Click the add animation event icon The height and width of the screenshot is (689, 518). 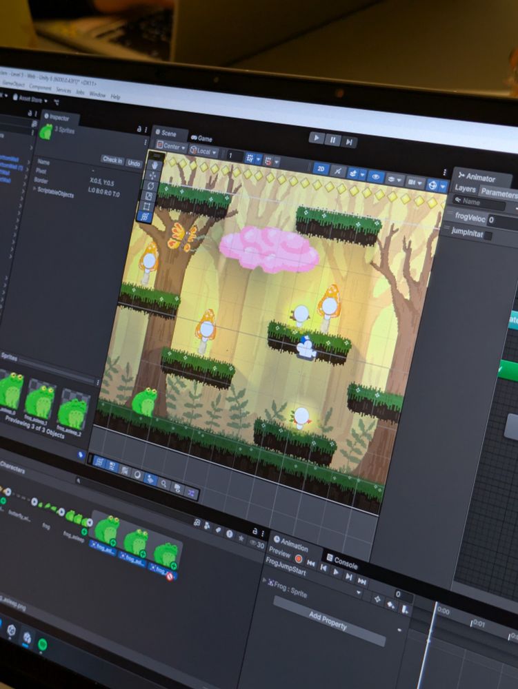point(405,610)
